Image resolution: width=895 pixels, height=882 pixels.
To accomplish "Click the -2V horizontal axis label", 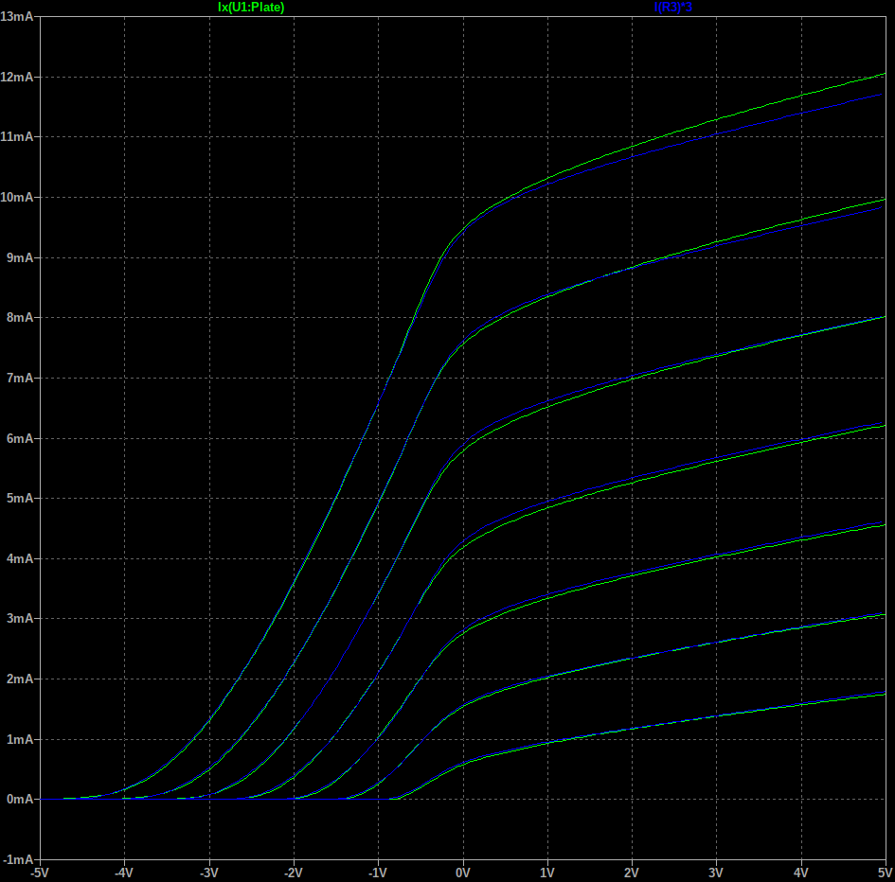I will [x=294, y=873].
